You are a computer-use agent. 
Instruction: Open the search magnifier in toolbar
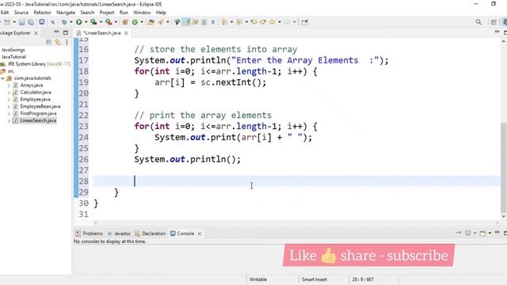coord(478,22)
